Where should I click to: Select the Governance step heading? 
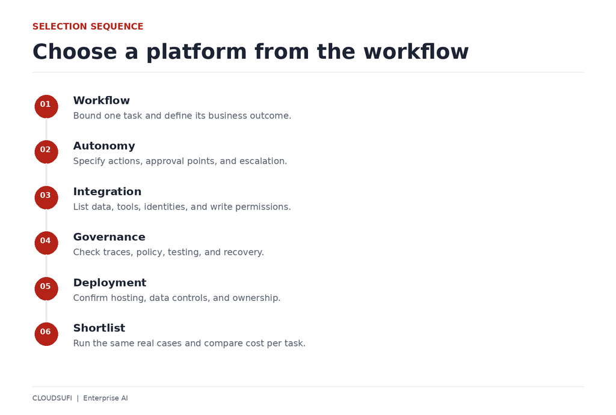pos(109,237)
